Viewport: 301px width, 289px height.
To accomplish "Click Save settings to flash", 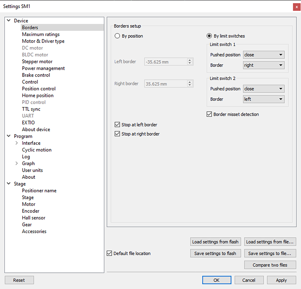I will coord(215,253).
